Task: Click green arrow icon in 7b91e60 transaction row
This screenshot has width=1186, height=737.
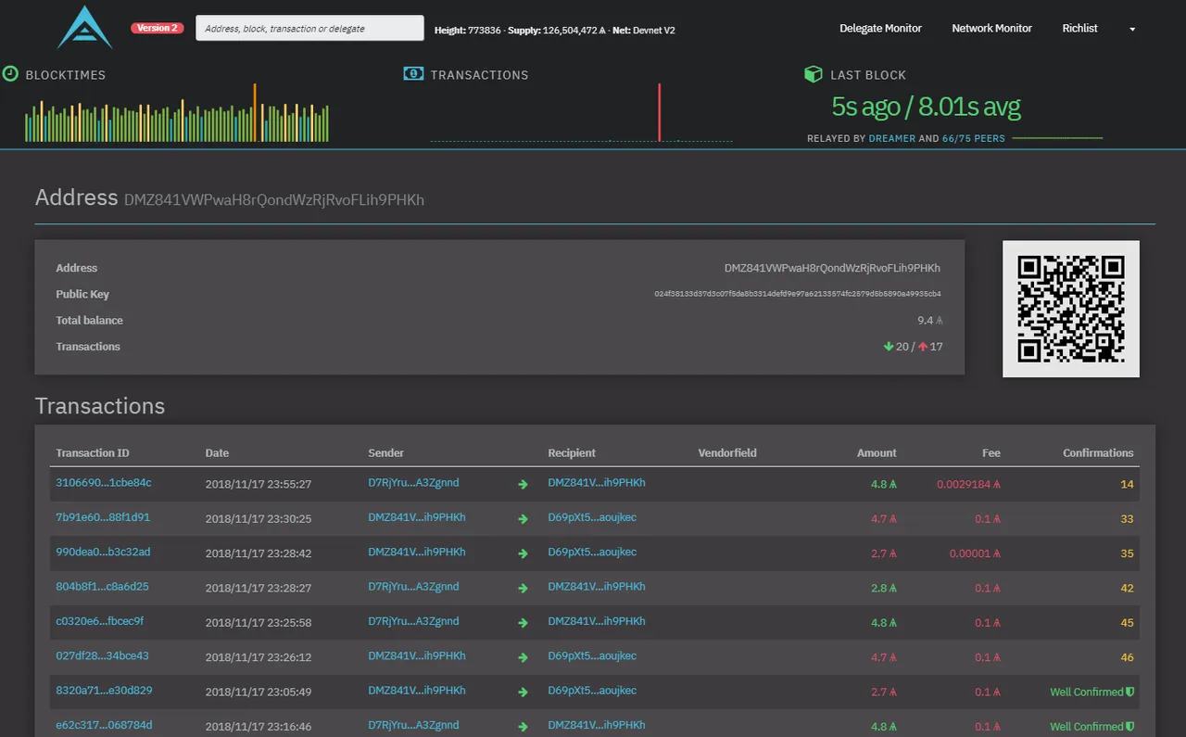Action: pos(523,519)
